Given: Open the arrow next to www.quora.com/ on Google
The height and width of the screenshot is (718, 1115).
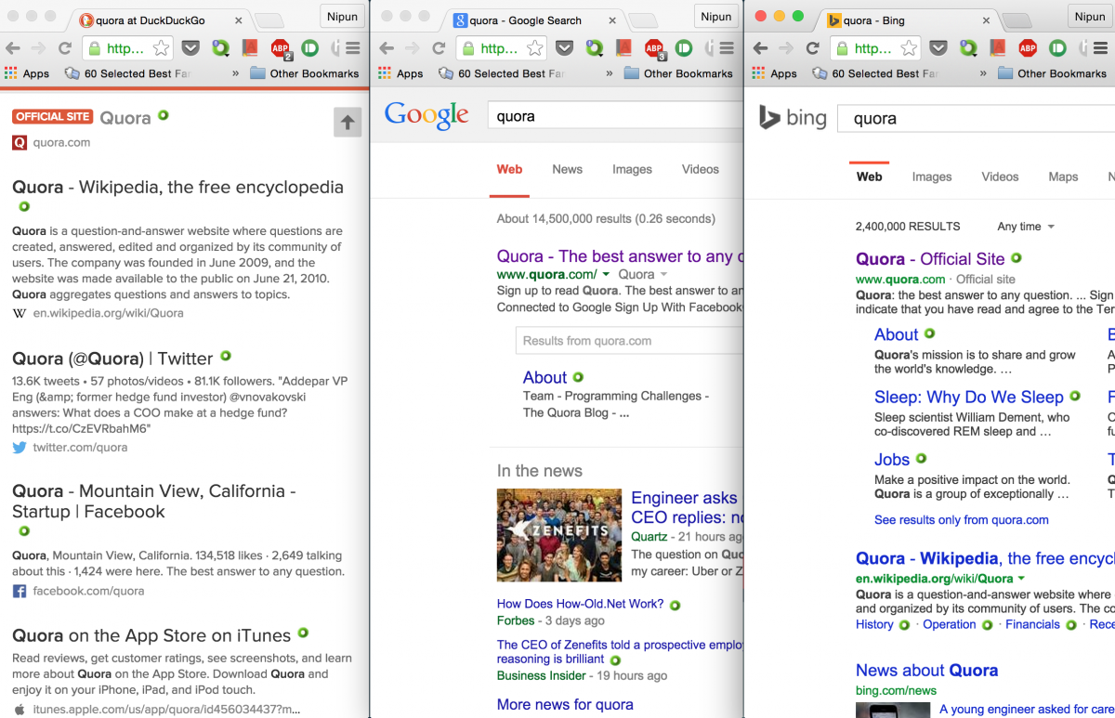Looking at the screenshot, I should tap(606, 275).
